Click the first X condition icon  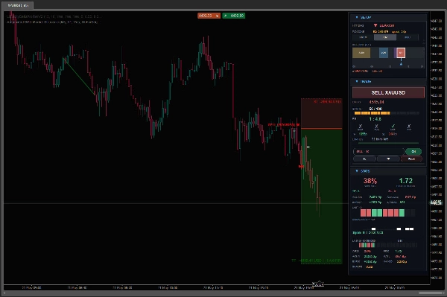click(360, 127)
